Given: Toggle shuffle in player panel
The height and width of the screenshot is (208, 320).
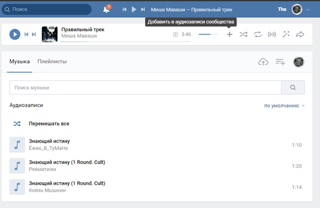Looking at the screenshot, I should [x=244, y=34].
